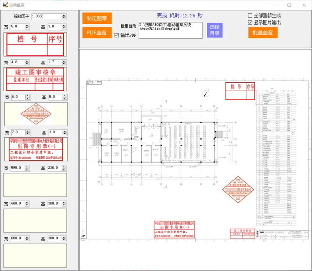312x271 pixels.
Task: Adjust width 5.0 spinner of 档号 stamp
Action: [27, 27]
